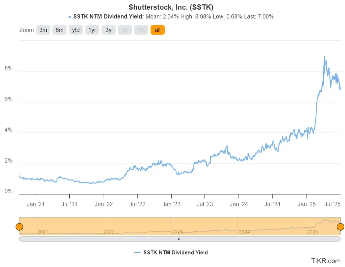Click the 'Zoom' label text
The width and height of the screenshot is (345, 267).
27,30
